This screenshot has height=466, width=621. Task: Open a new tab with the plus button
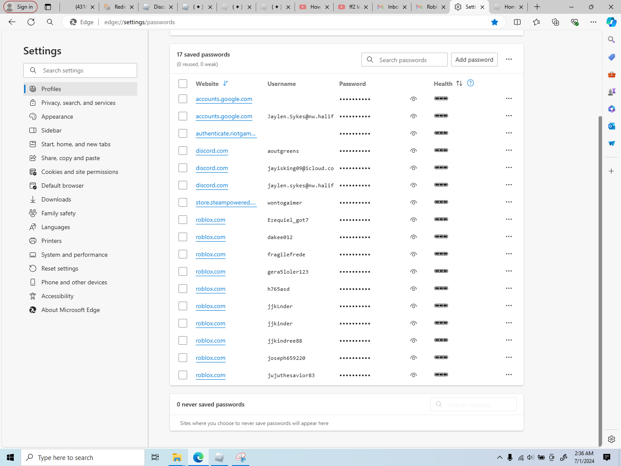537,7
